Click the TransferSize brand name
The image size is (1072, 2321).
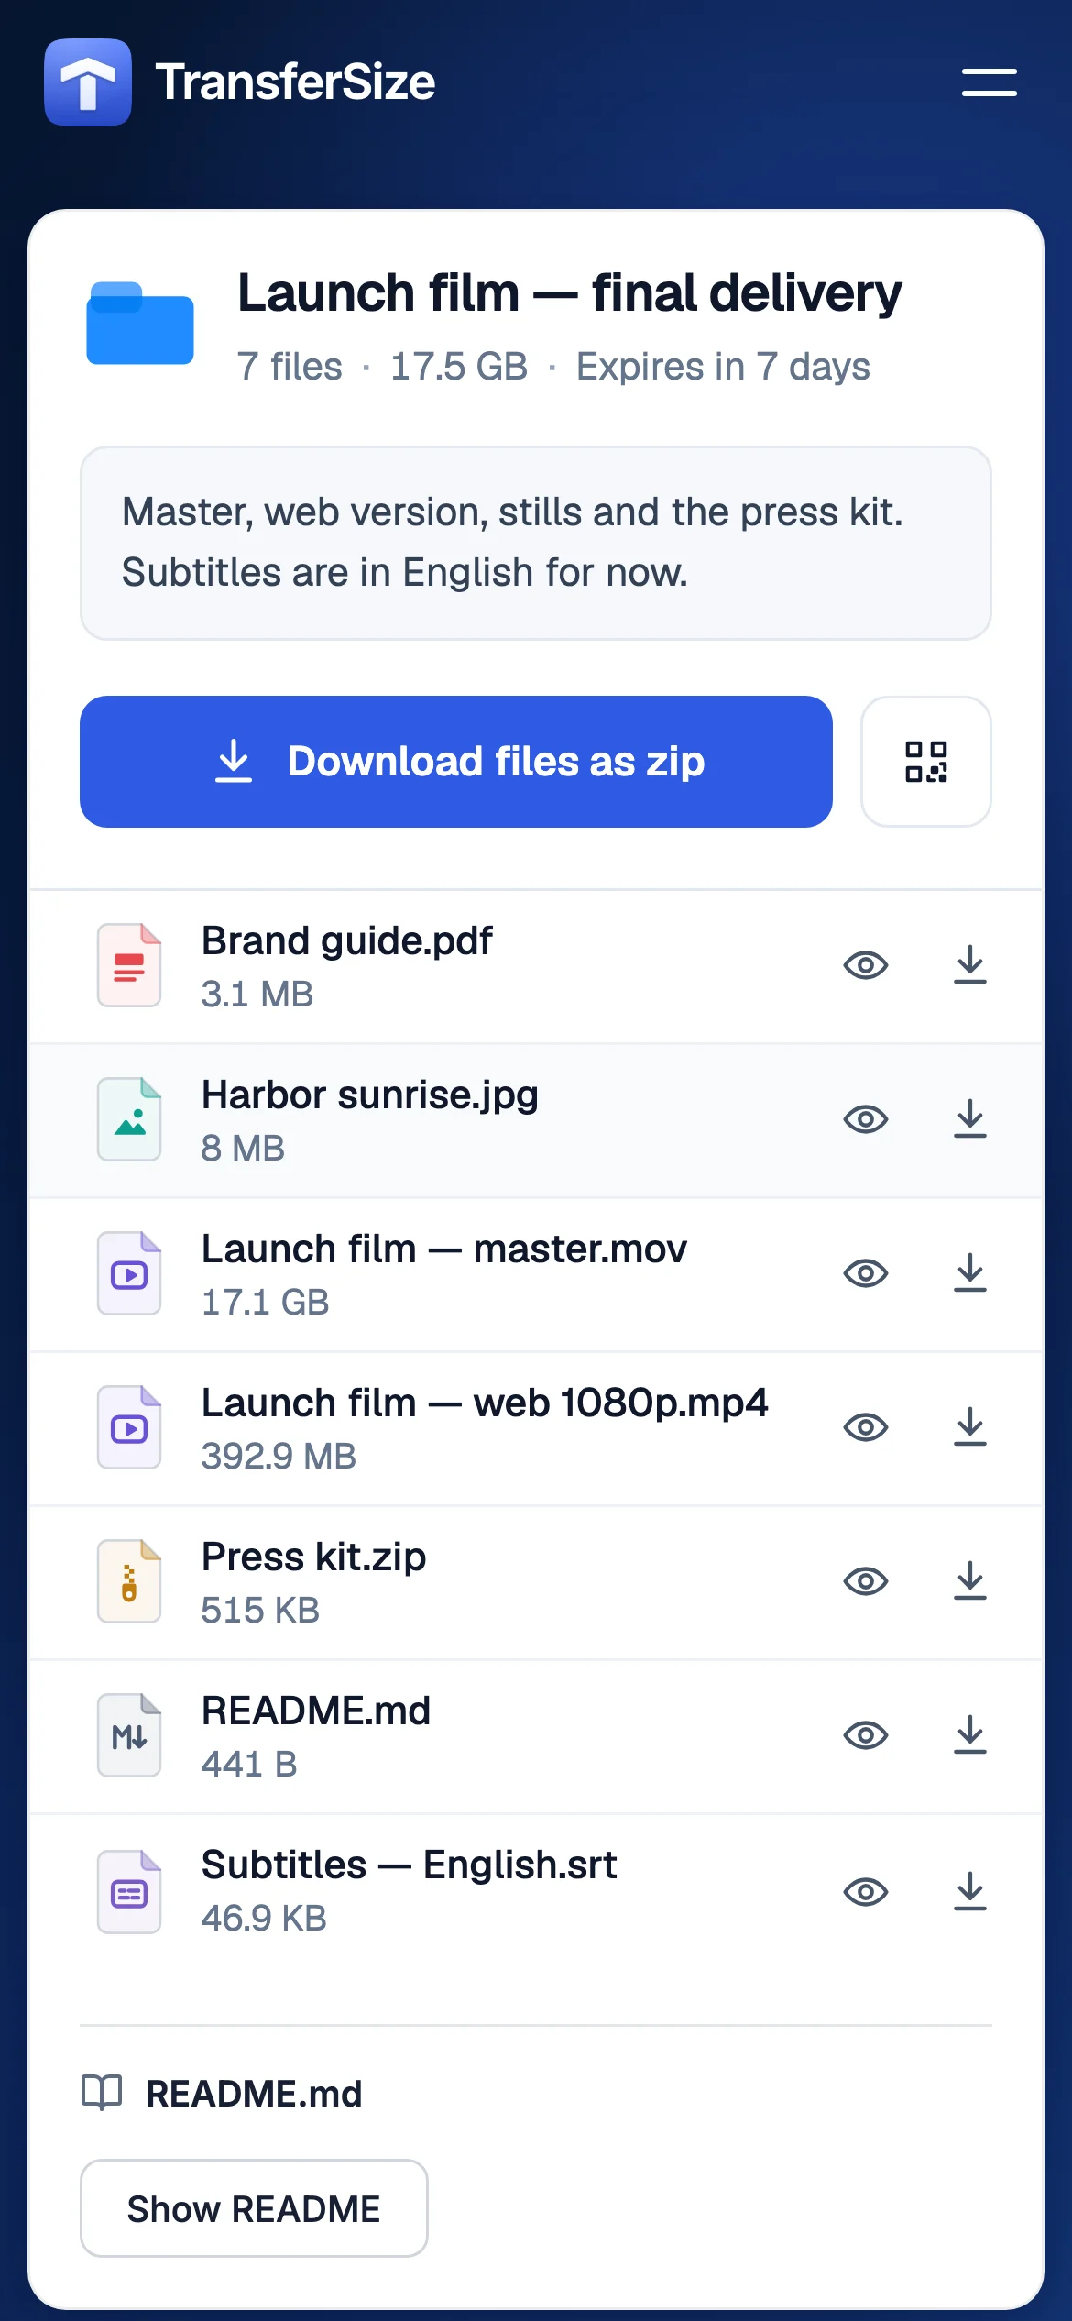[295, 82]
